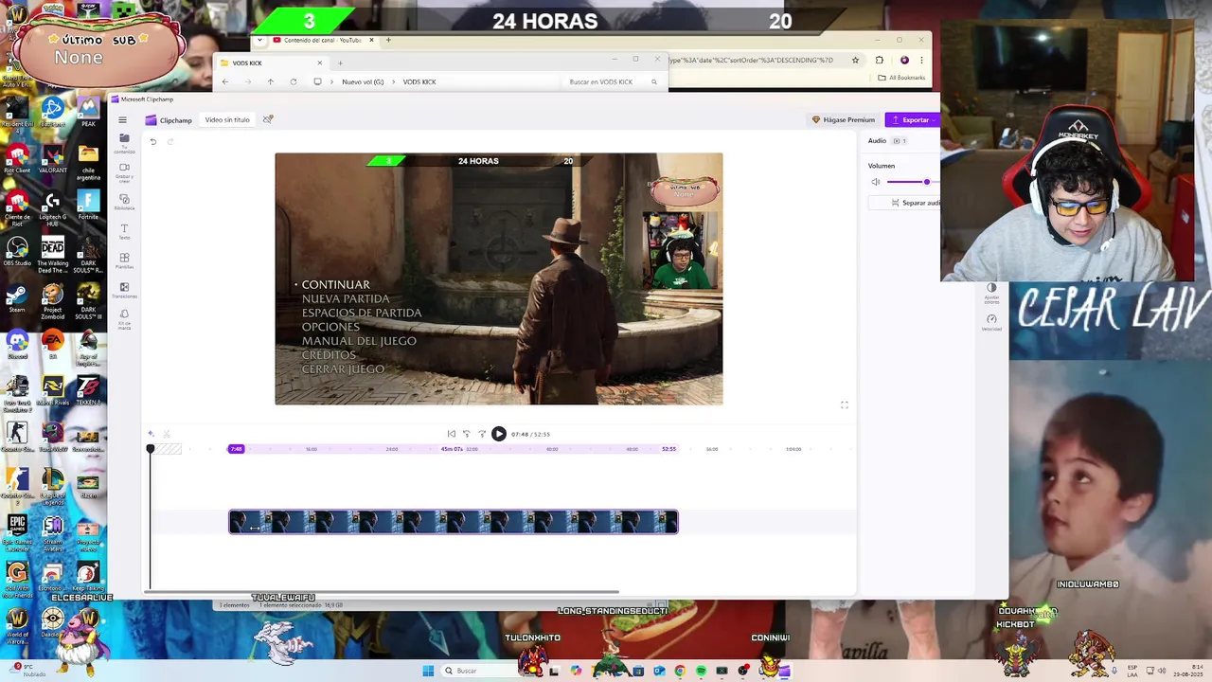
Task: Switch to VODS KICK Explorer tab
Action: click(x=271, y=63)
